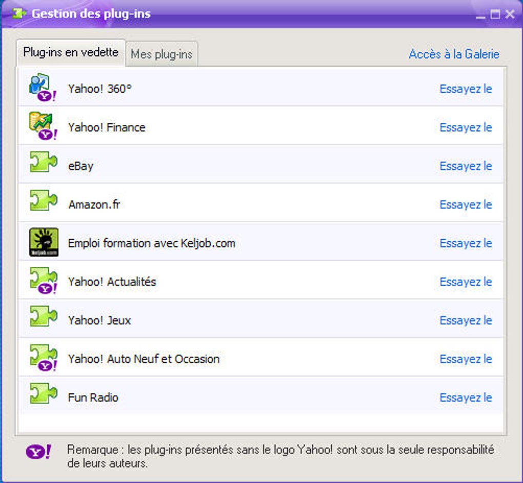Click Essayez le for Amazon.fr

click(466, 204)
